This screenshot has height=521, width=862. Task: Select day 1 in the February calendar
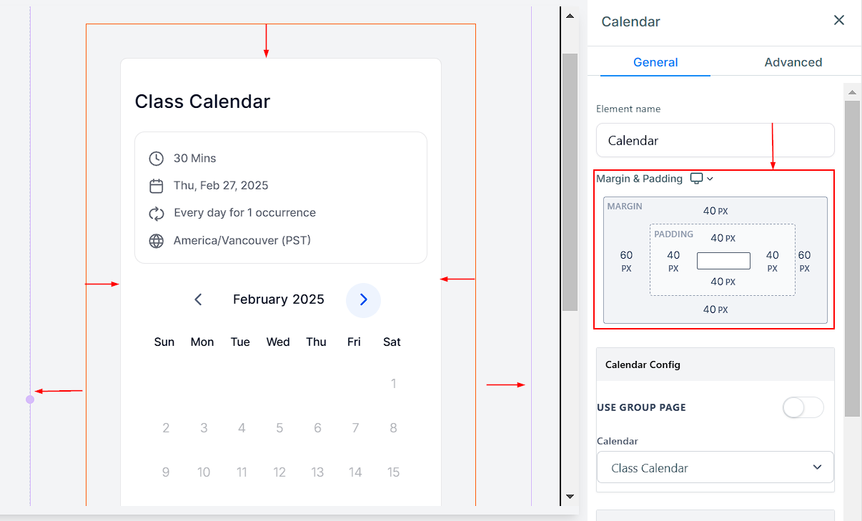pyautogui.click(x=393, y=384)
